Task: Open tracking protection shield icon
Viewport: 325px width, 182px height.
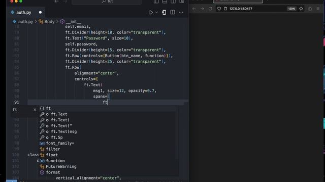Action: tap(219, 9)
